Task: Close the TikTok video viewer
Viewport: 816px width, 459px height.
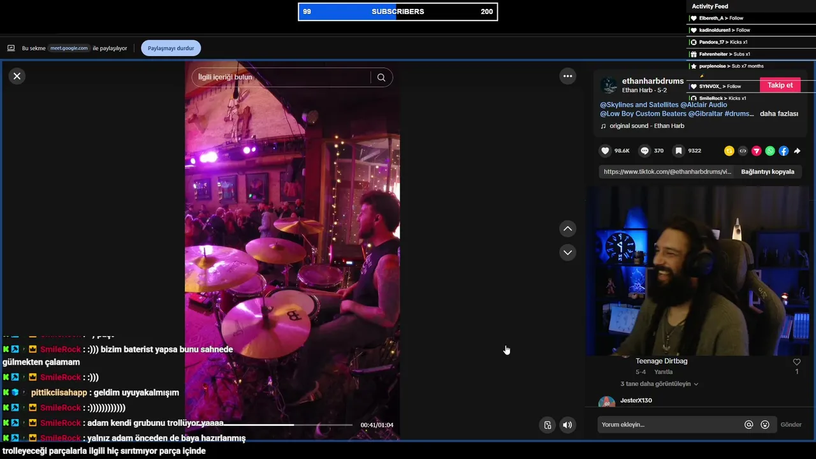Action: [x=17, y=76]
